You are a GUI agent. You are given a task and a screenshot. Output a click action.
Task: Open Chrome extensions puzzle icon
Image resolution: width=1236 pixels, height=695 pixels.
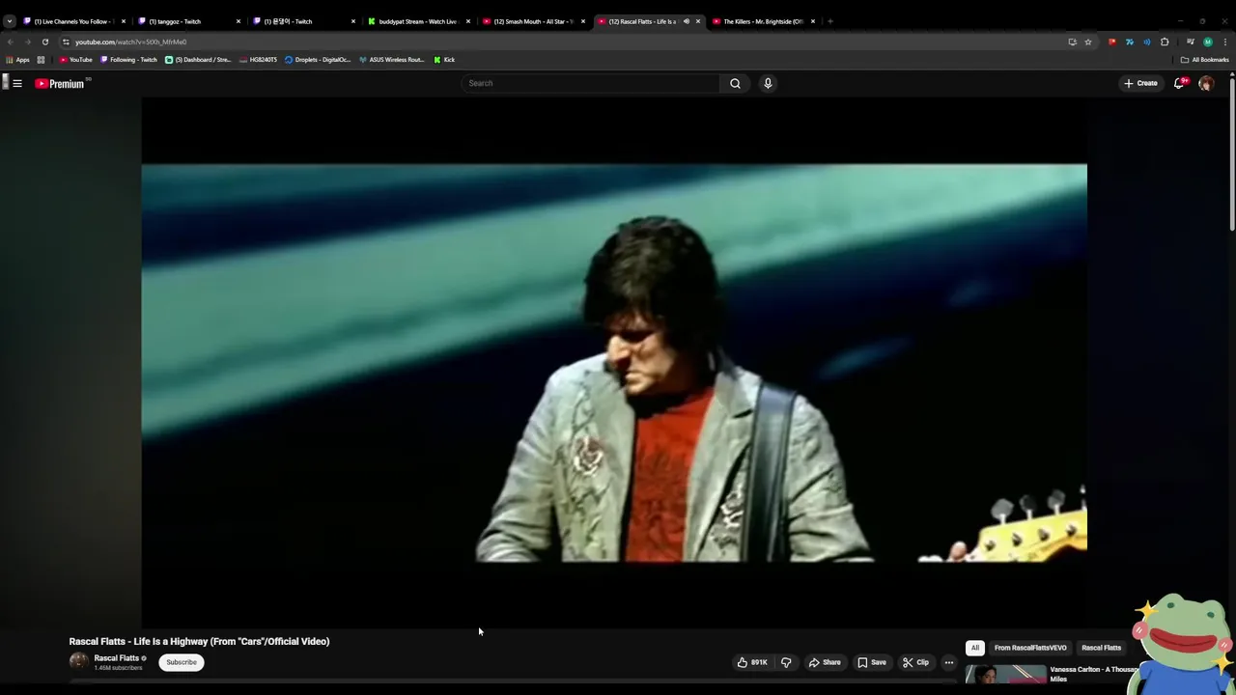tap(1165, 42)
